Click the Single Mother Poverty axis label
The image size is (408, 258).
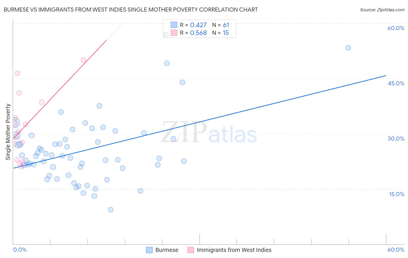click(x=8, y=132)
